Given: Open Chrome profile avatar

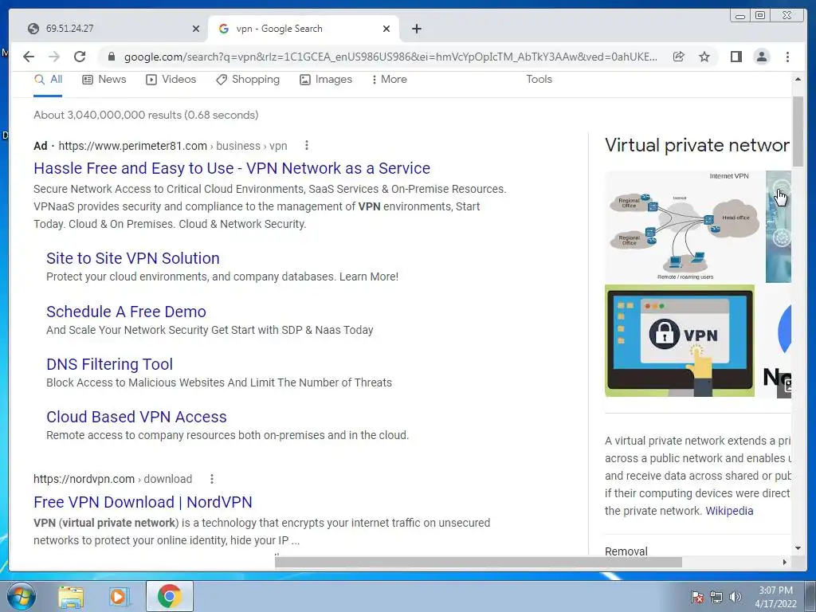Looking at the screenshot, I should (762, 57).
